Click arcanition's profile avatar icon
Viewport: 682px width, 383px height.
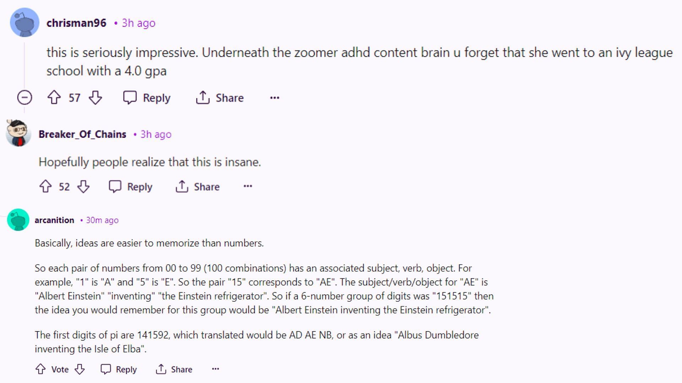click(18, 220)
